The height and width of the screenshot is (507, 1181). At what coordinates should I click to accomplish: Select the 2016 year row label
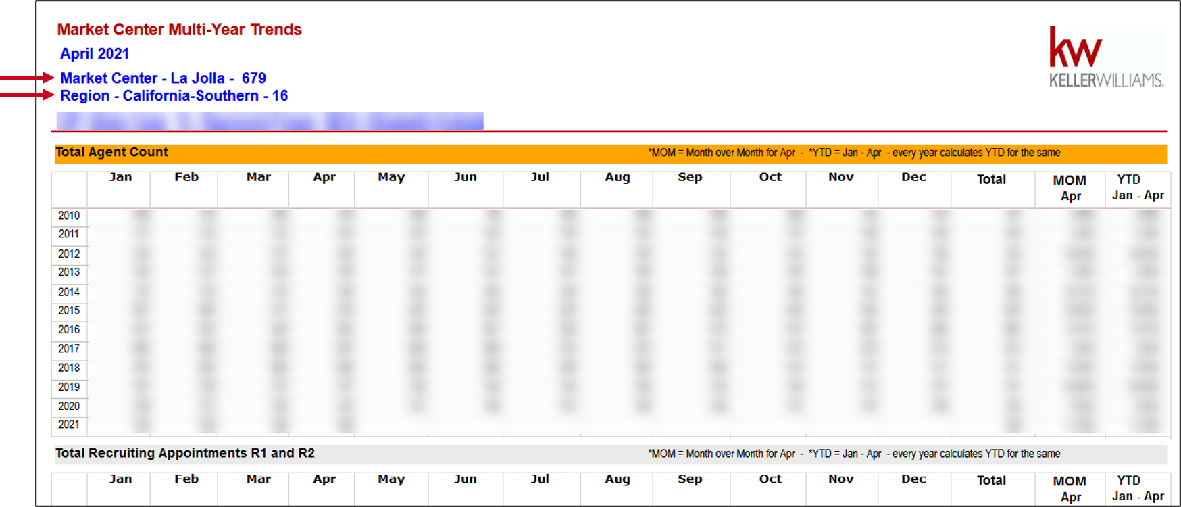point(69,330)
